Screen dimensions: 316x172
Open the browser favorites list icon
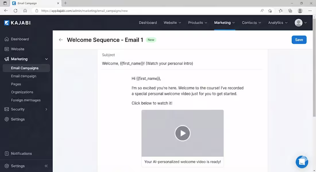281,11
